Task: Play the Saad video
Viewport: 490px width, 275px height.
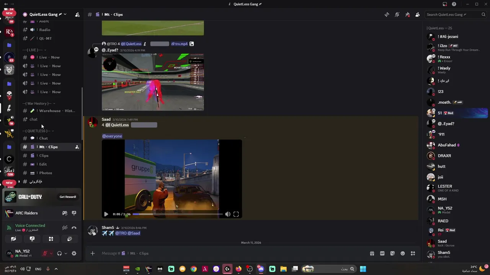Action: coord(106,214)
